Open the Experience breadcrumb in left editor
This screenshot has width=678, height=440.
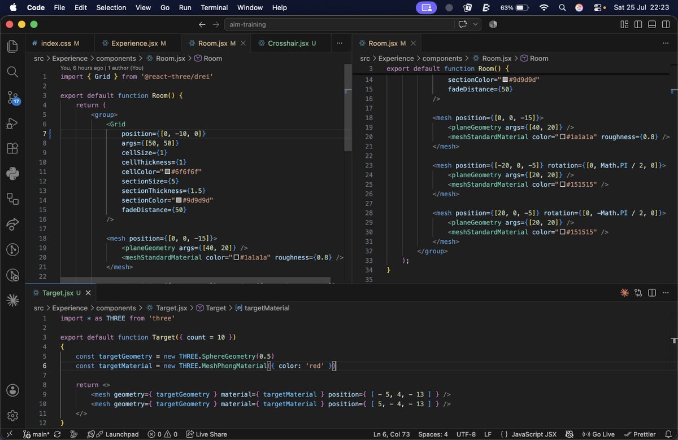70,58
